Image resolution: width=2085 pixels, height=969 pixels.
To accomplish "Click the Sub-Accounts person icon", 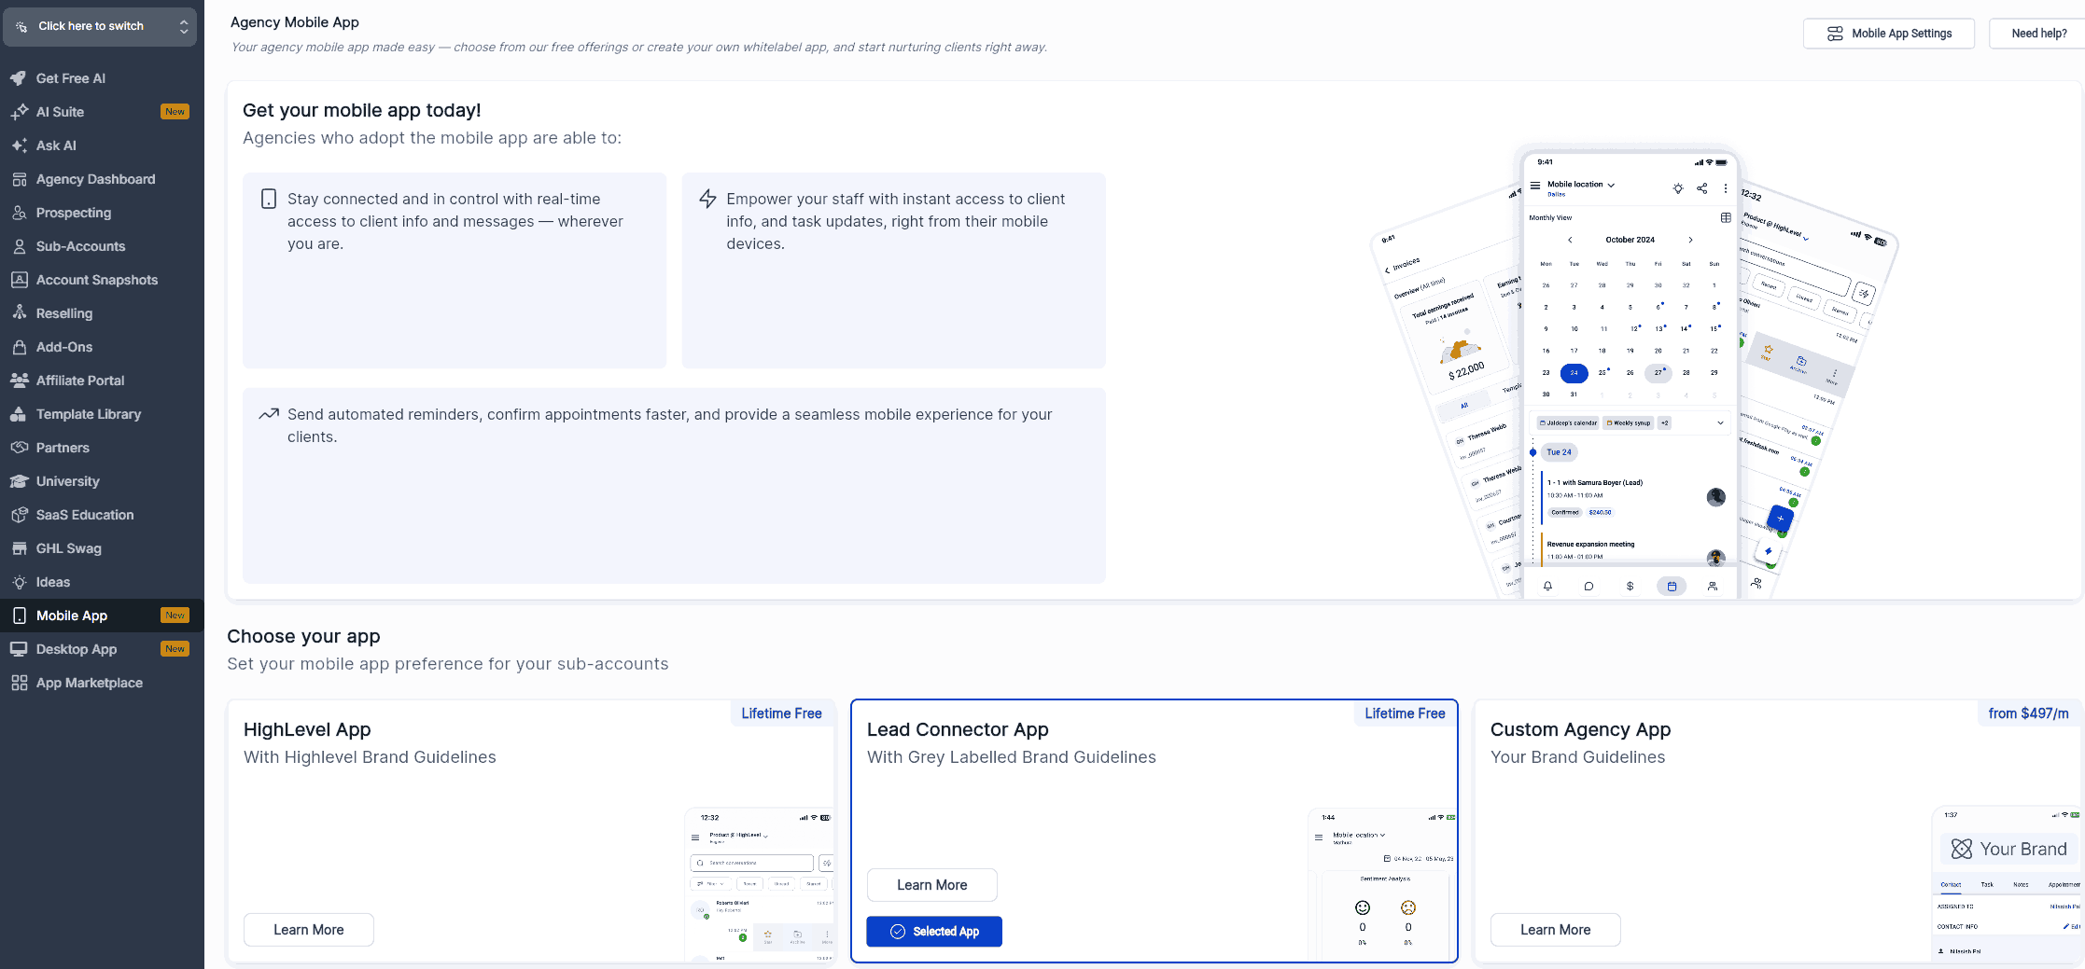I will pos(19,246).
